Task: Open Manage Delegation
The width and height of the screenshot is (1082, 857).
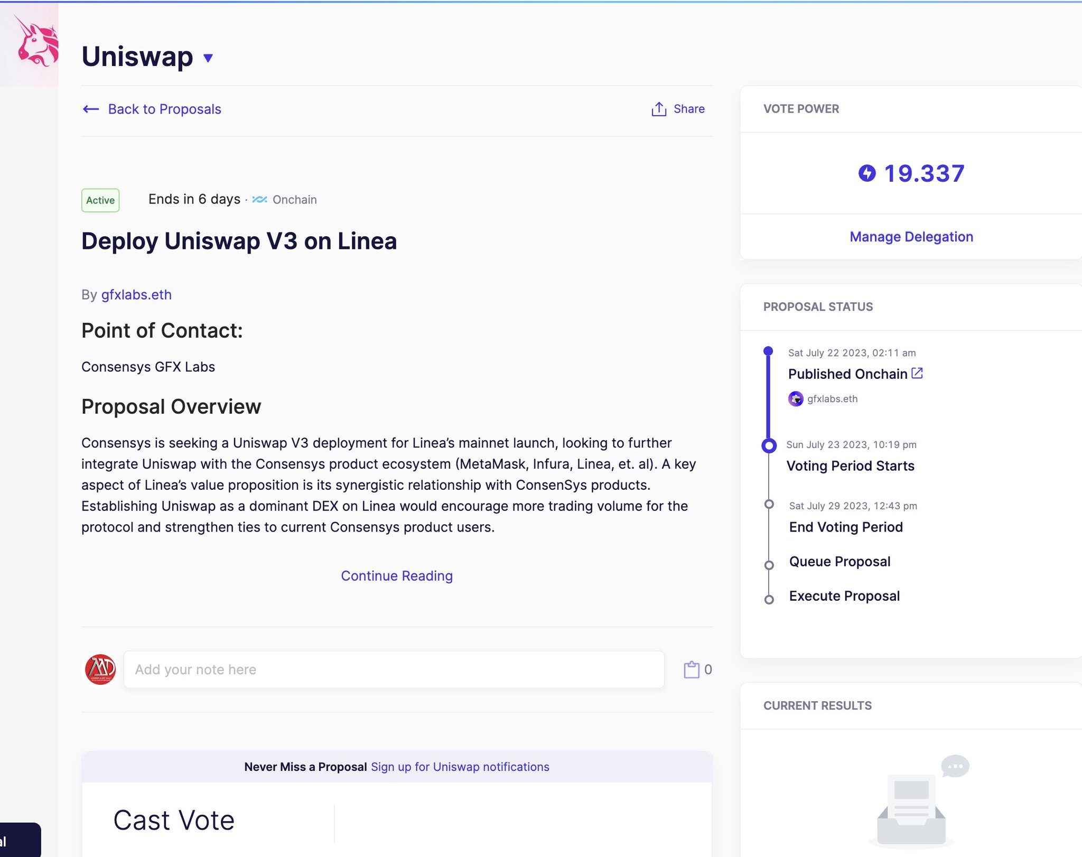Action: tap(911, 237)
